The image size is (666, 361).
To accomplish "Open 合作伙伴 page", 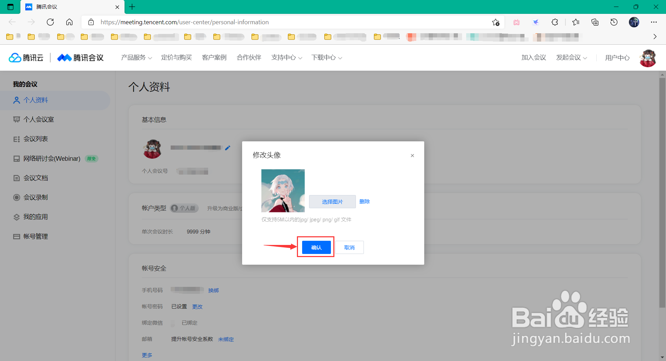I will point(249,58).
